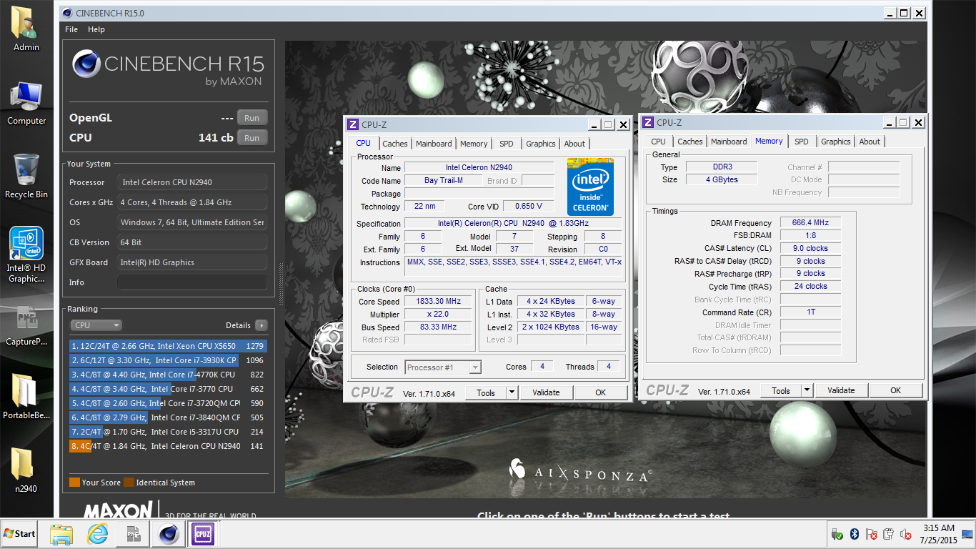This screenshot has height=549, width=976.
Task: Open Tools dropdown arrow in left CPU-Z
Action: [512, 392]
